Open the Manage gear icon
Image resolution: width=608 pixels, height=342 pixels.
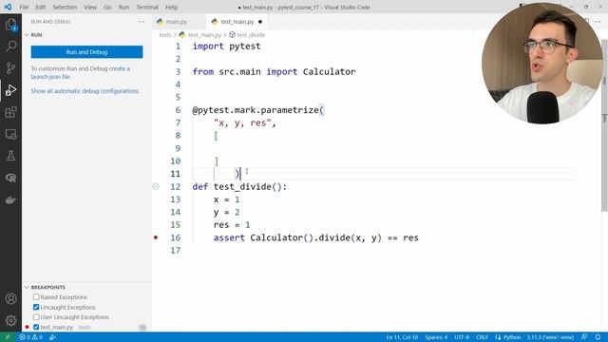click(x=10, y=320)
